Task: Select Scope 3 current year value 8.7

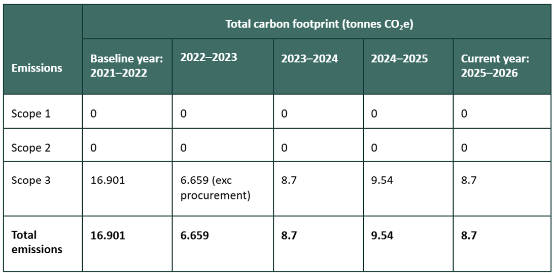Action: tap(468, 180)
